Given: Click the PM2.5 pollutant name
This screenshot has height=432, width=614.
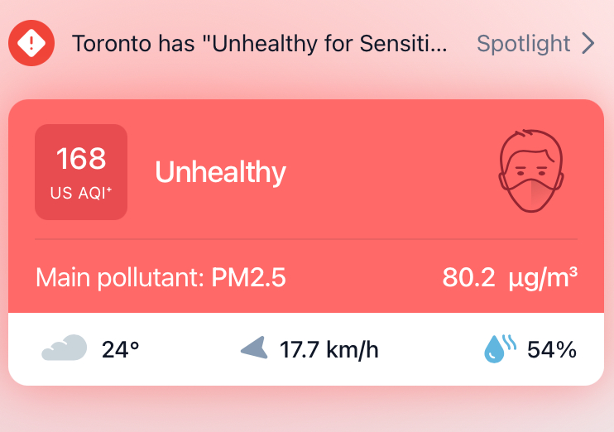Looking at the screenshot, I should point(249,278).
